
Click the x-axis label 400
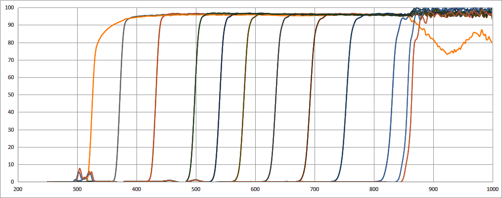coord(137,189)
